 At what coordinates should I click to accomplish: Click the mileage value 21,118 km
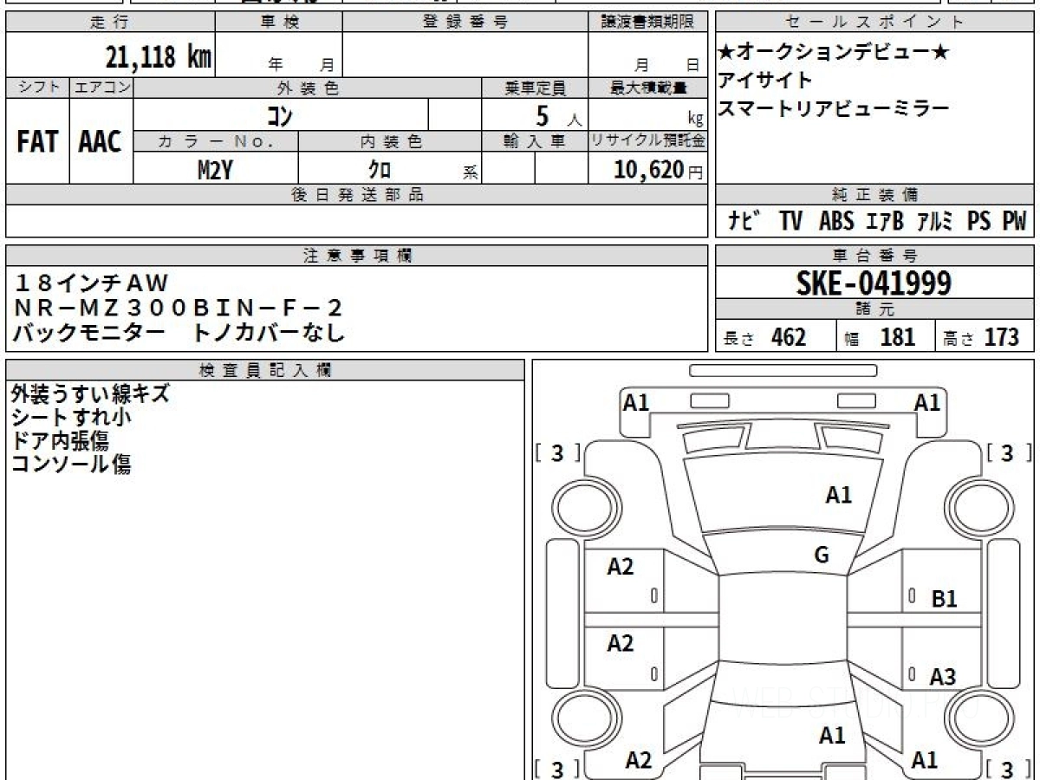(x=159, y=57)
